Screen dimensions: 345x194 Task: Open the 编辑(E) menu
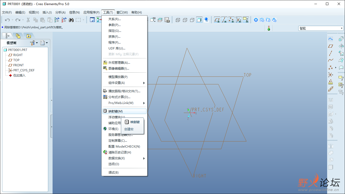click(x=20, y=12)
